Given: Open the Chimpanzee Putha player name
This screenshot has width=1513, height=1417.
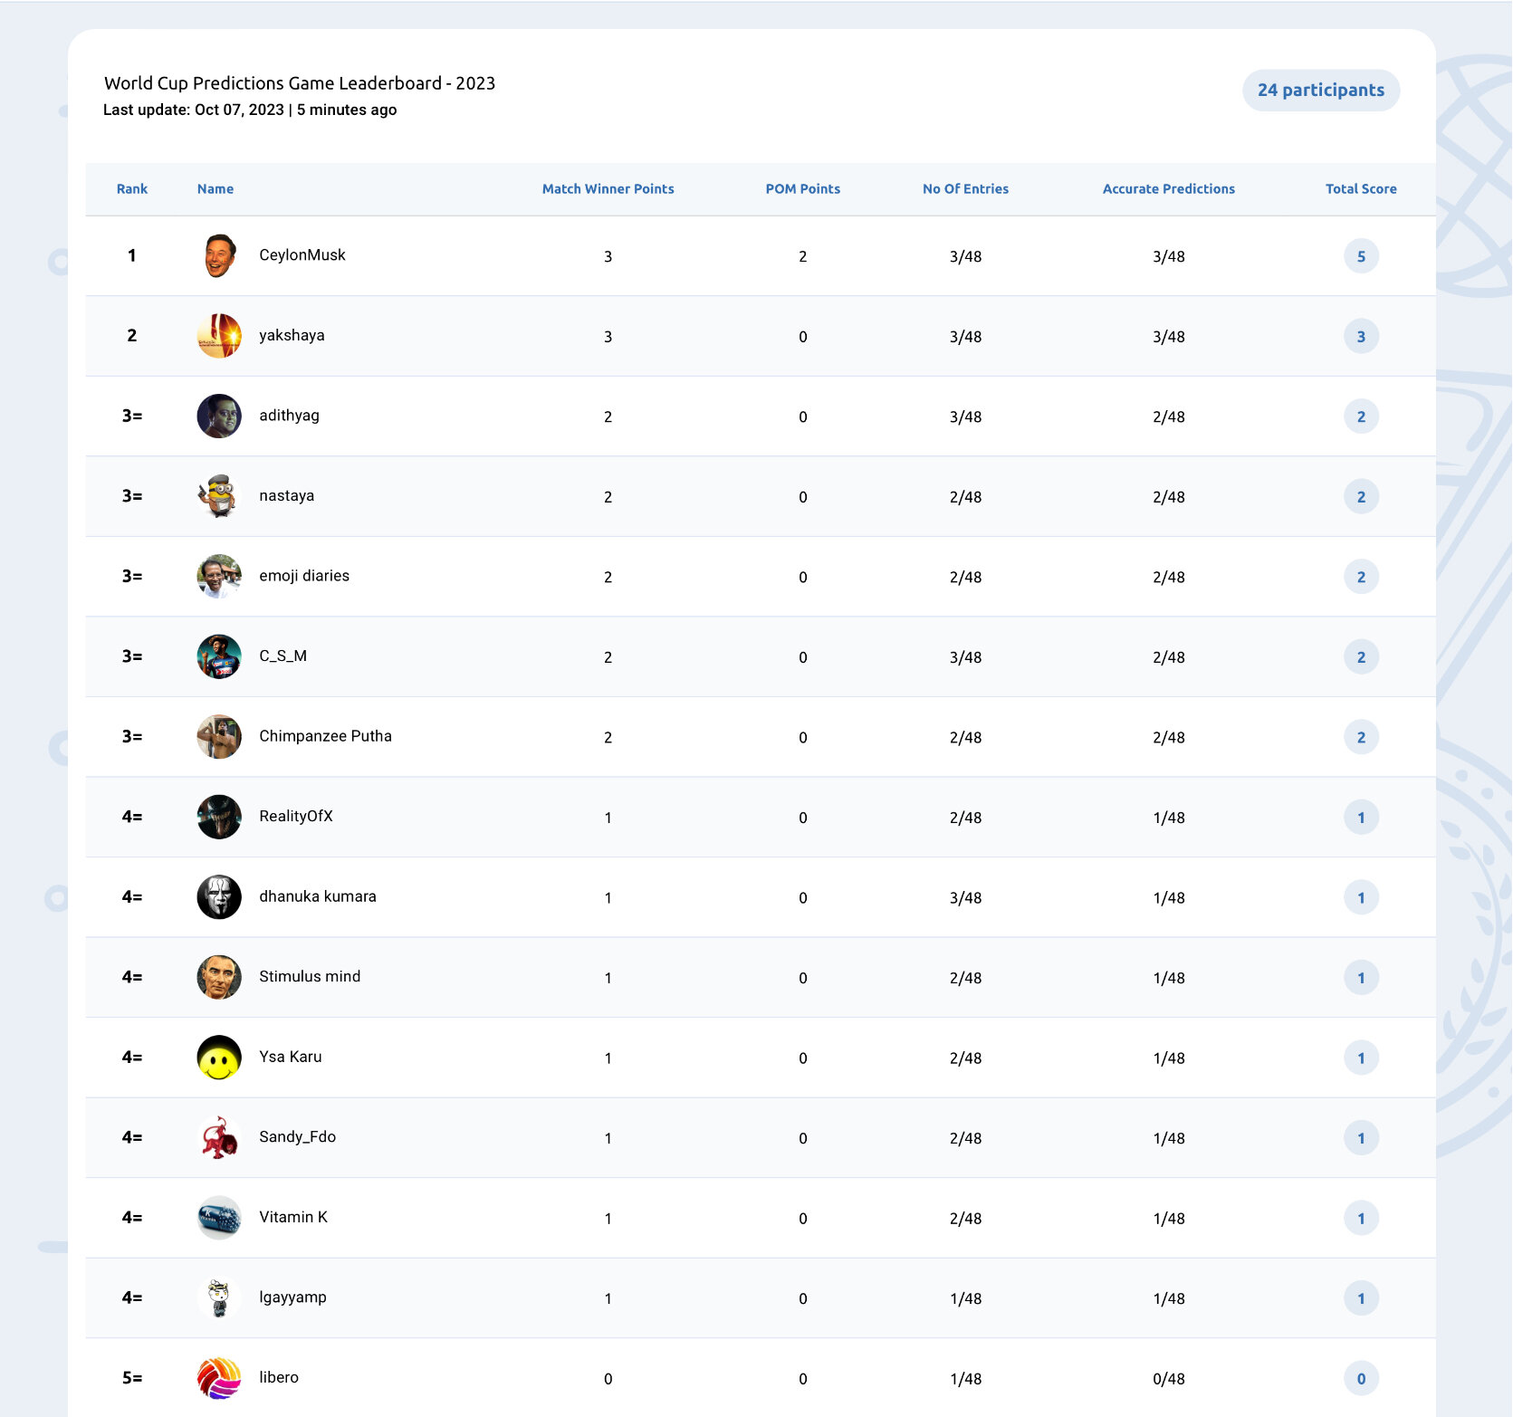Looking at the screenshot, I should coord(326,736).
